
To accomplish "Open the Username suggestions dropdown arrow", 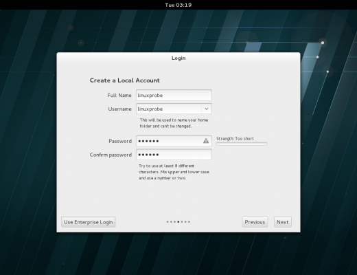I will click(x=207, y=109).
